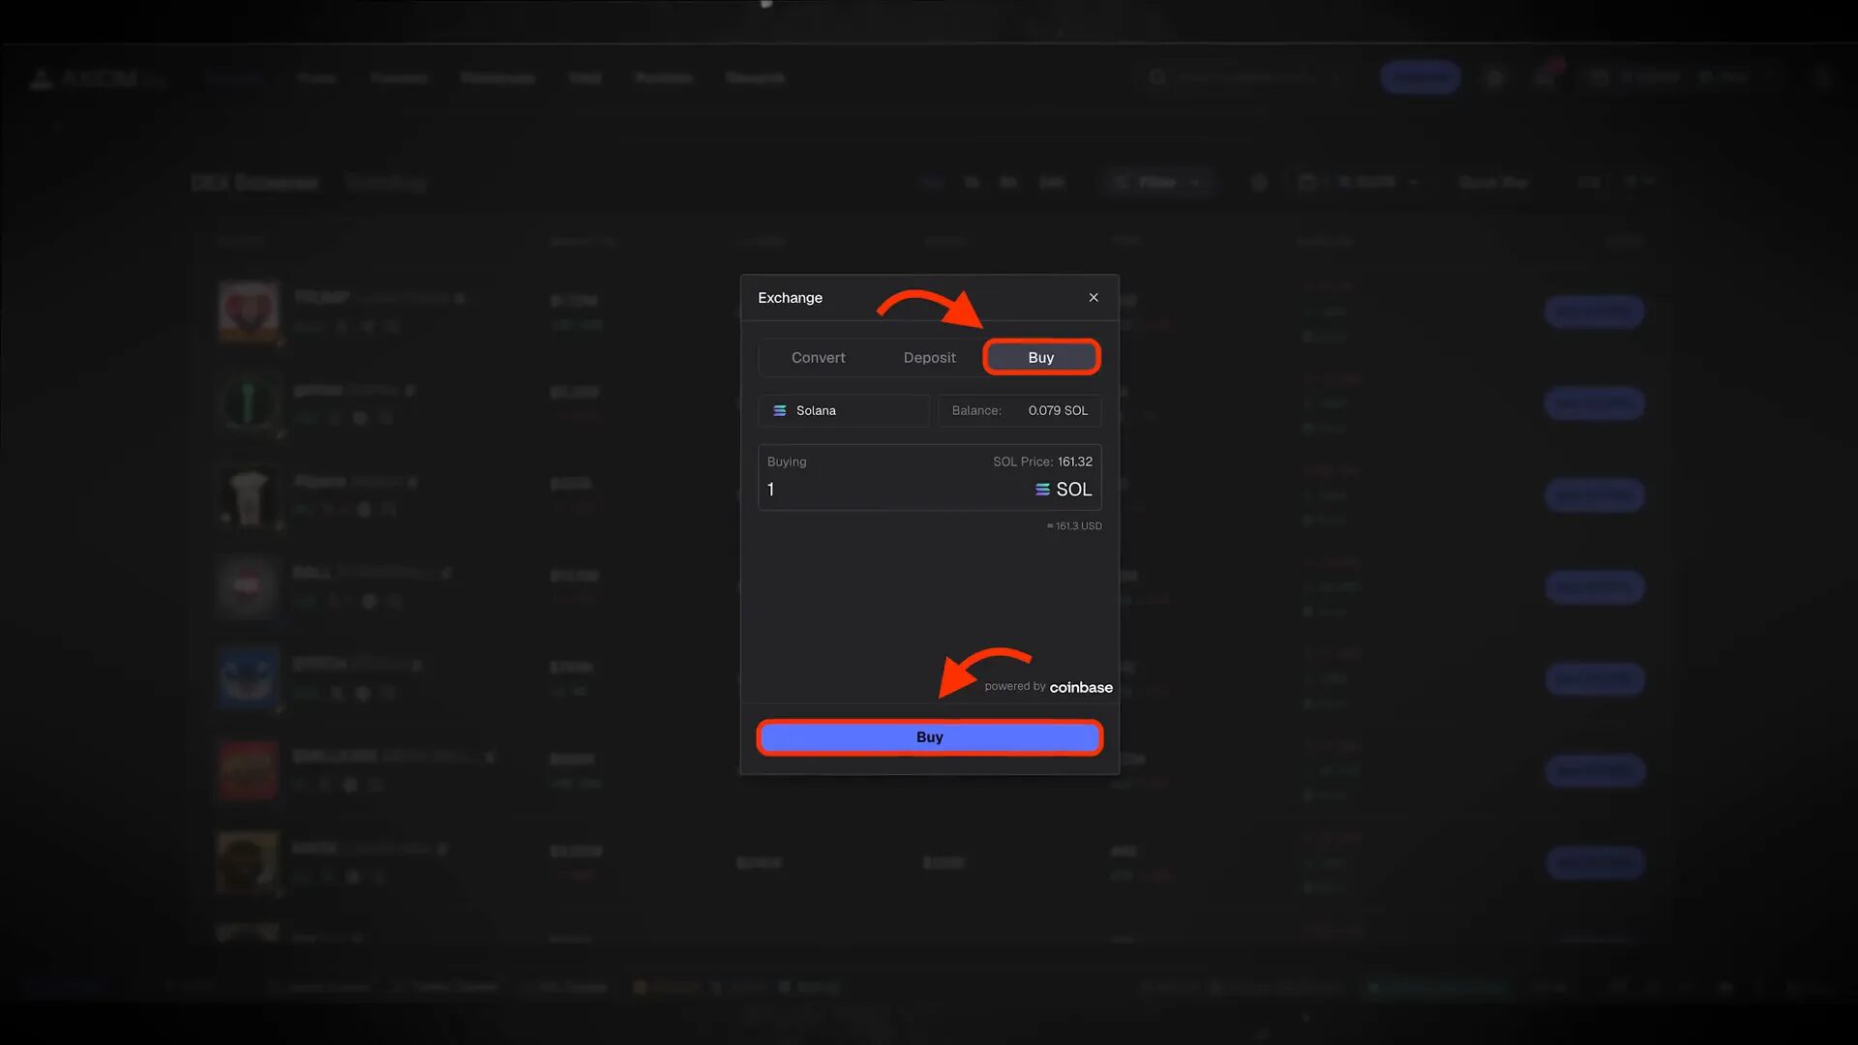Click the search icon in top navigation
Viewport: 1858px width, 1045px height.
pyautogui.click(x=1157, y=77)
